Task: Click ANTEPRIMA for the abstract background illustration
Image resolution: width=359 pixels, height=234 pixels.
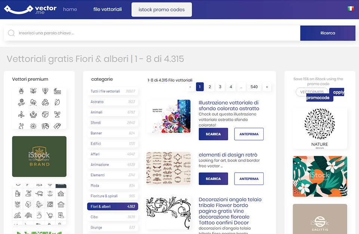Action: pos(249,134)
